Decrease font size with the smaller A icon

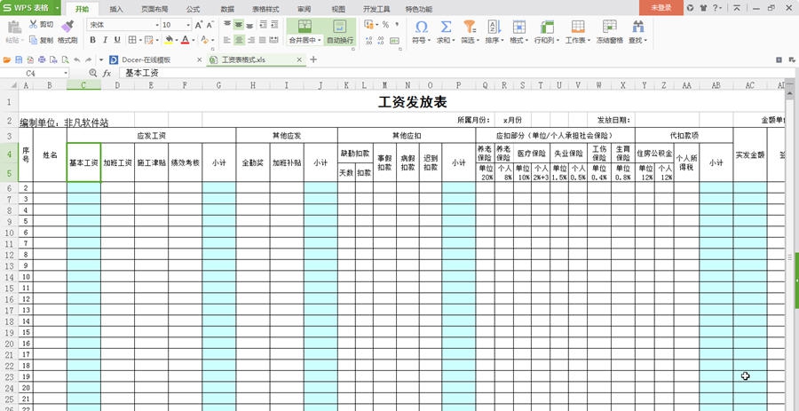(x=210, y=25)
